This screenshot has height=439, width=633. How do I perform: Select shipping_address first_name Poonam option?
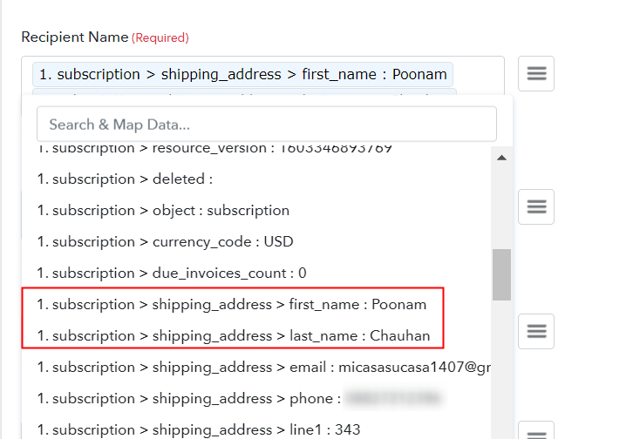pyautogui.click(x=231, y=304)
